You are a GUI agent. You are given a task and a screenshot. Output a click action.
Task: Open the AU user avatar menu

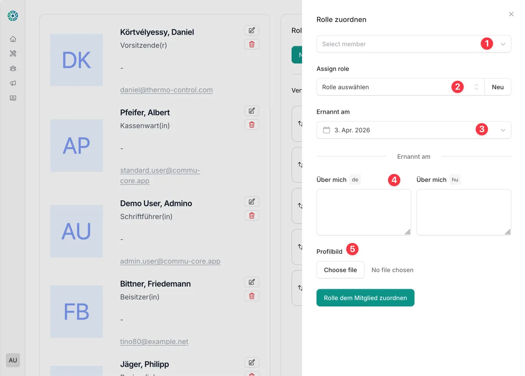click(x=13, y=360)
